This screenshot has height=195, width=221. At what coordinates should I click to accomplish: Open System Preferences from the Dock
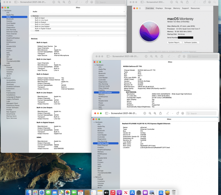tap(139, 192)
